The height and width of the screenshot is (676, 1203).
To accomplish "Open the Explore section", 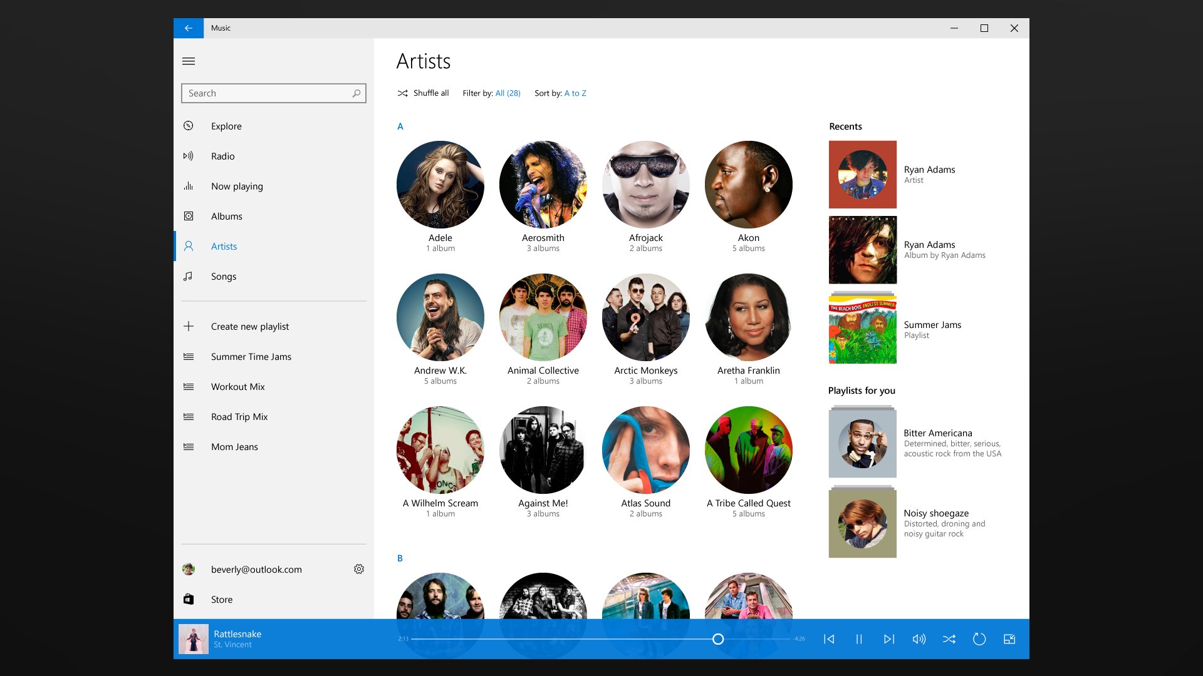I will click(226, 126).
